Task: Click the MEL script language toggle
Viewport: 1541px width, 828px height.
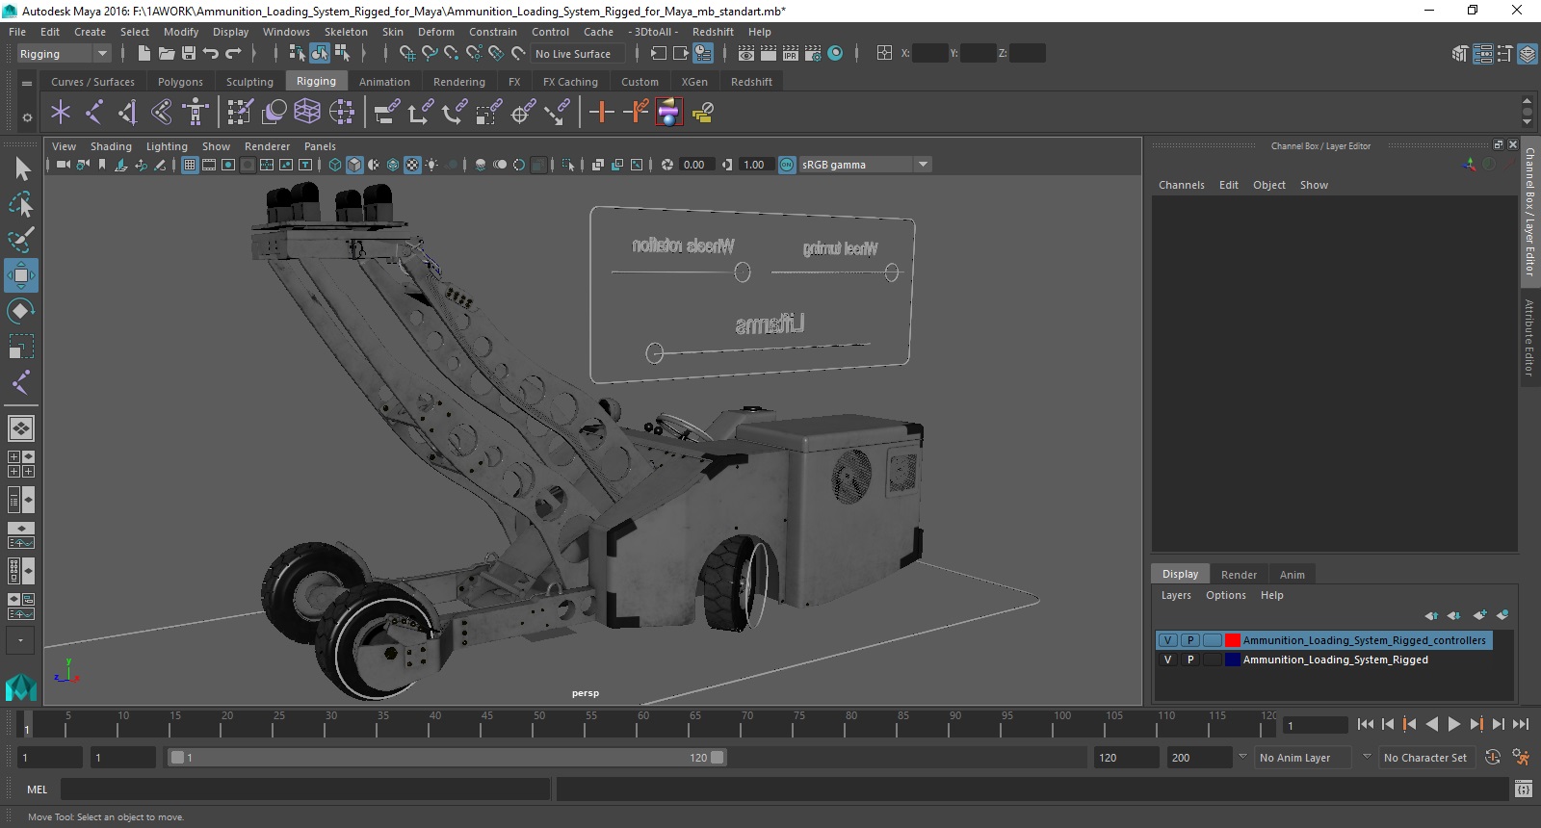Action: 38,789
